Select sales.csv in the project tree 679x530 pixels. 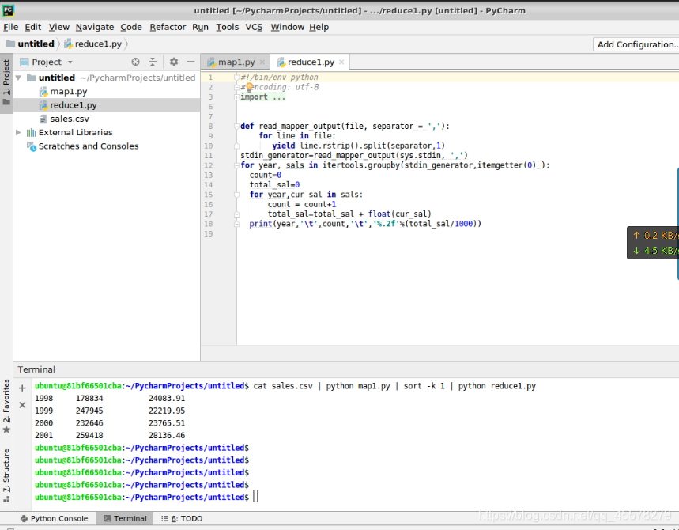(70, 119)
